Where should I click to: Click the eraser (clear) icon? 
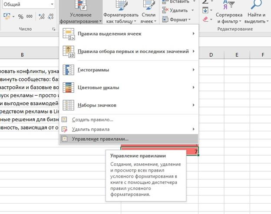[205, 19]
